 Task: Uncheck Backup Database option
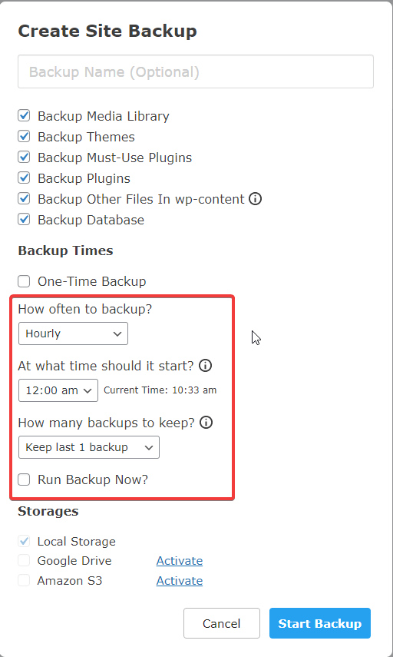click(24, 220)
